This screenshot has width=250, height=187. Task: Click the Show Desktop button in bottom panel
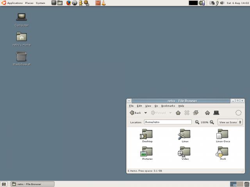tap(4, 184)
